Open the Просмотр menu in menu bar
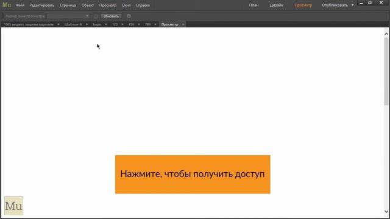Viewport: 390px width, 219px height. click(108, 5)
